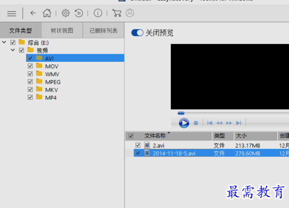Uncheck the 2014-11-18-5.avi checkbox

138,153
